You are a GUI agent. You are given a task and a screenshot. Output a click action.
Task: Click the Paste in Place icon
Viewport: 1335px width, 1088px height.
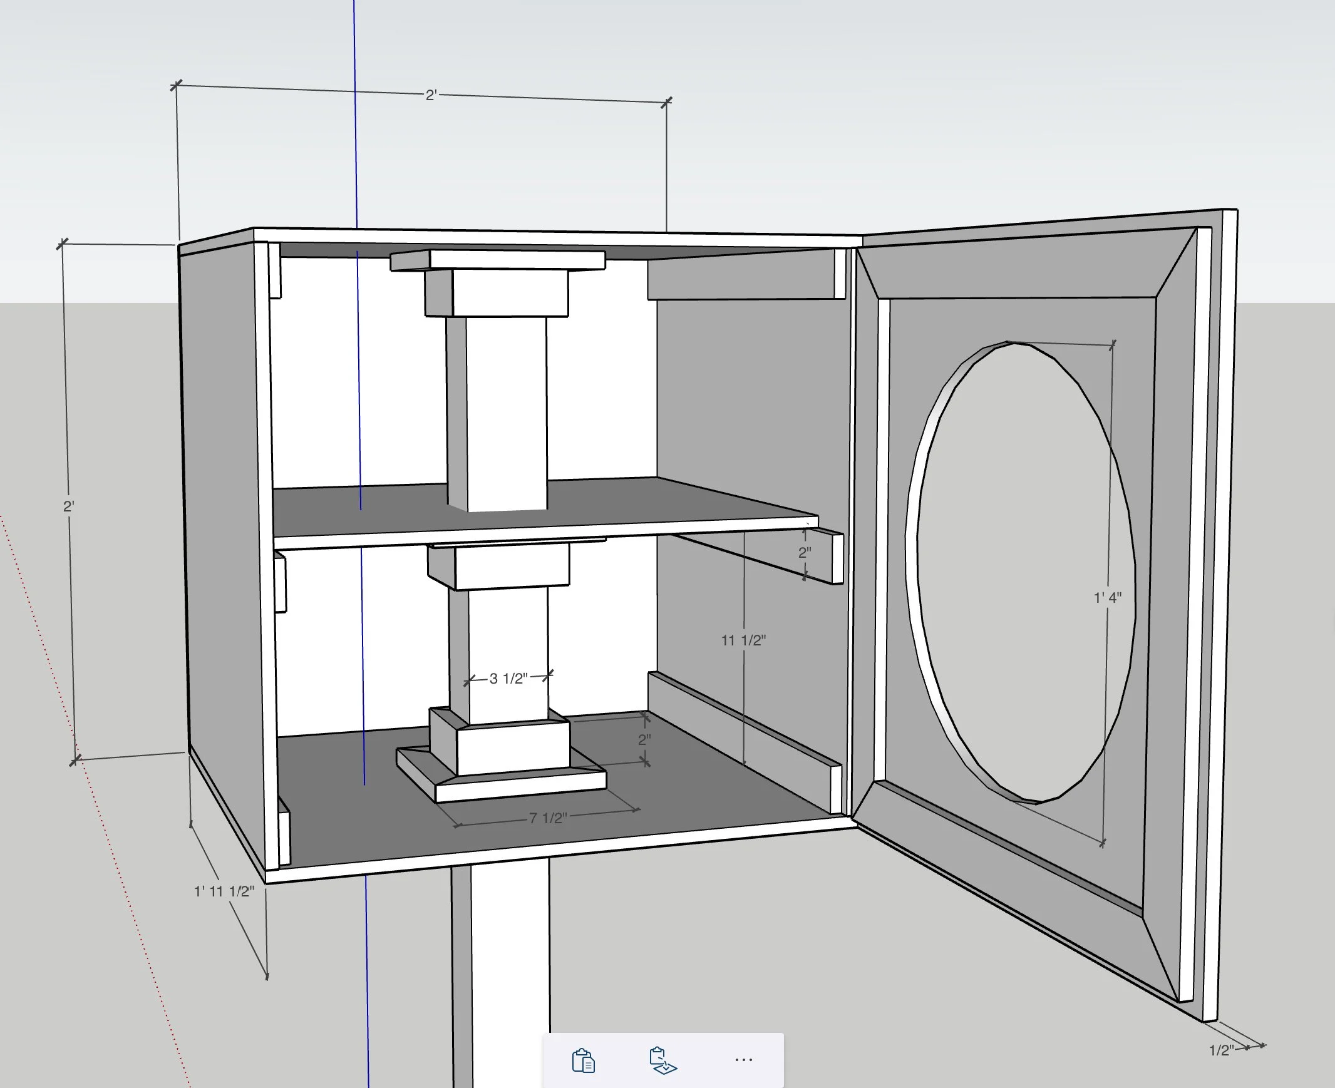click(x=662, y=1060)
